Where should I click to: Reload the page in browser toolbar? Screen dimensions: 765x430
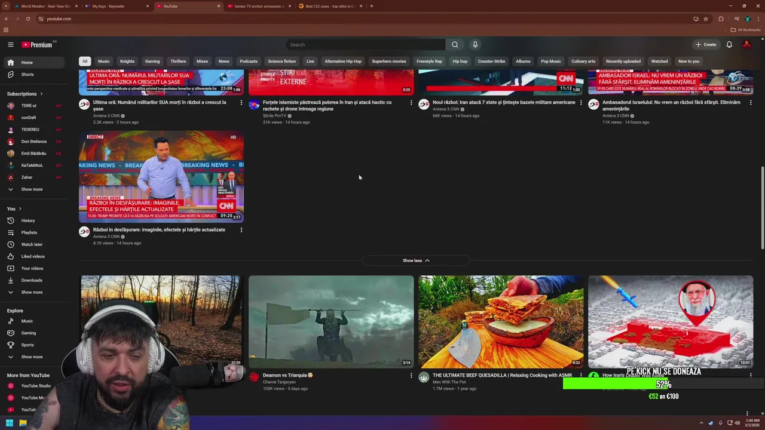click(28, 19)
